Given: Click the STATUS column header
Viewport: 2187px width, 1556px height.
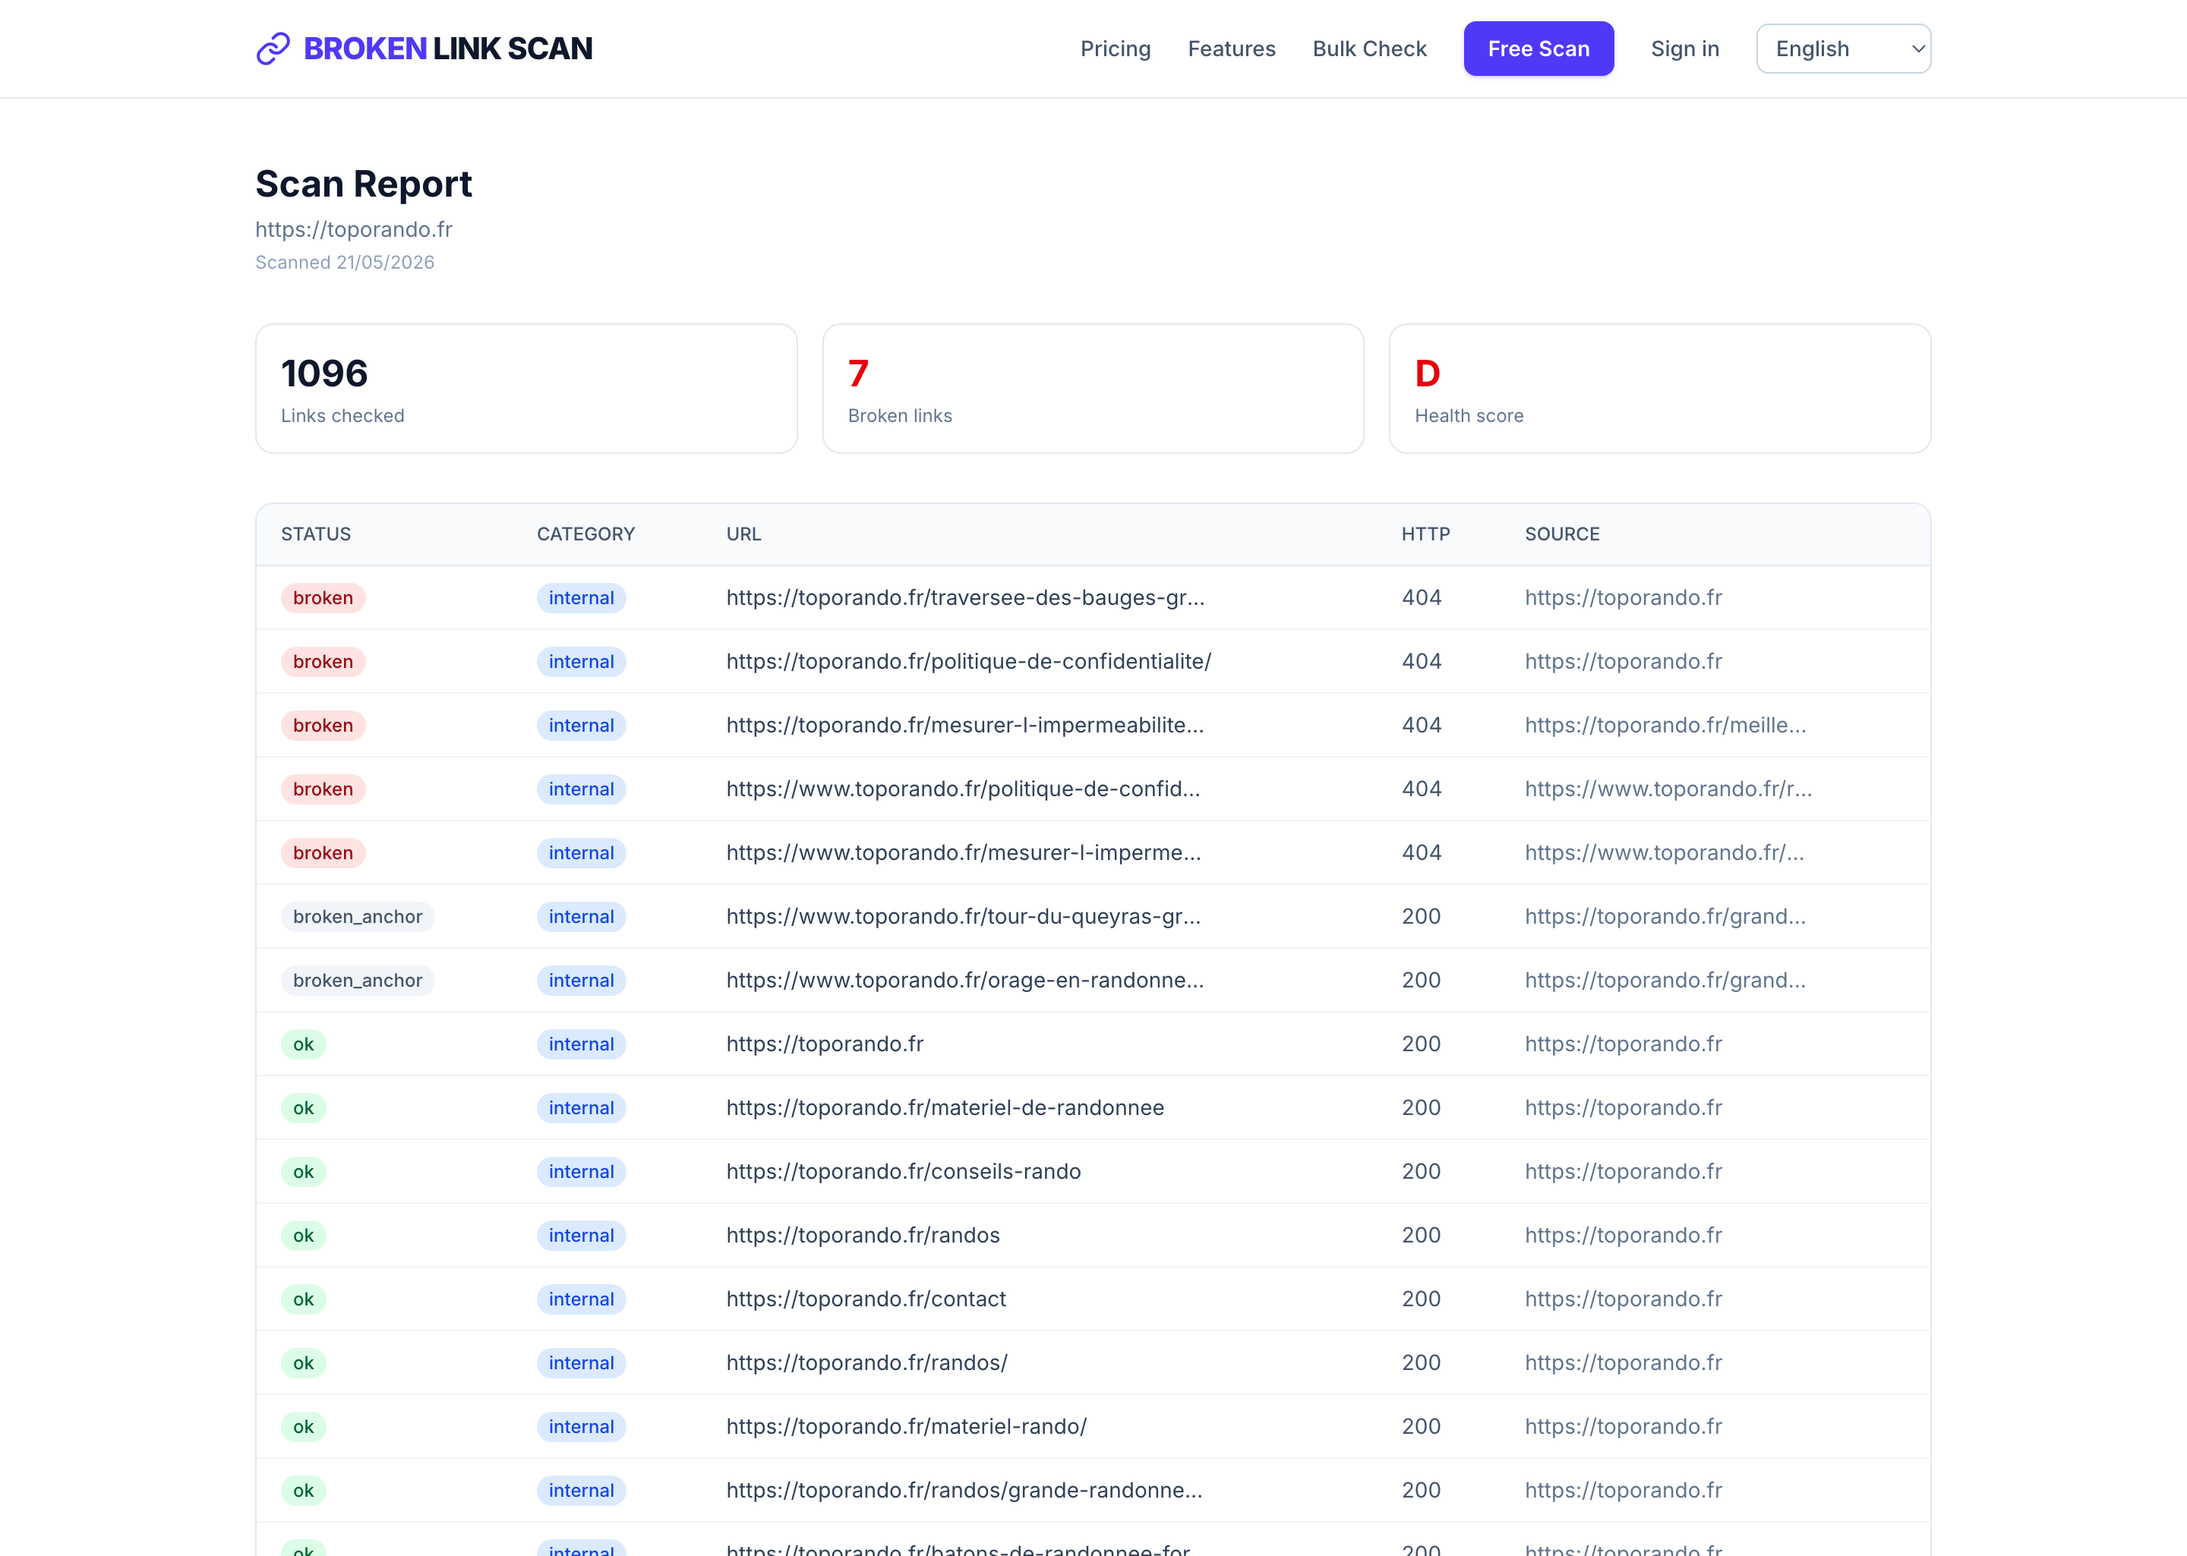Looking at the screenshot, I should tap(315, 534).
